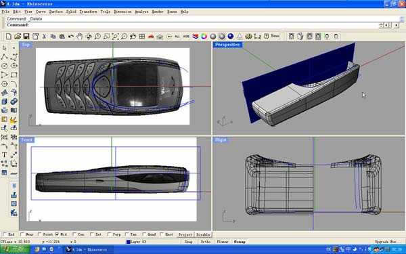Save the model with floppy icon
Screen dimensions: 406x254
pos(26,37)
